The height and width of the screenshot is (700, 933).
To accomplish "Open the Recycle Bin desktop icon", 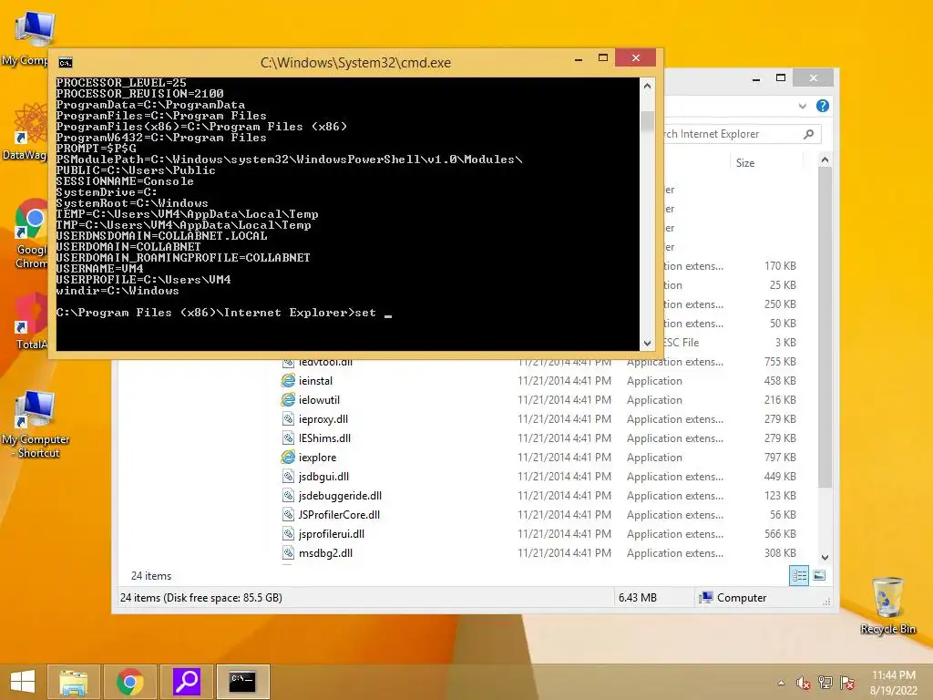I will pyautogui.click(x=887, y=605).
